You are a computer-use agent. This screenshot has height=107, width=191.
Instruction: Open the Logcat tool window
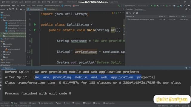pyautogui.click(x=33, y=103)
